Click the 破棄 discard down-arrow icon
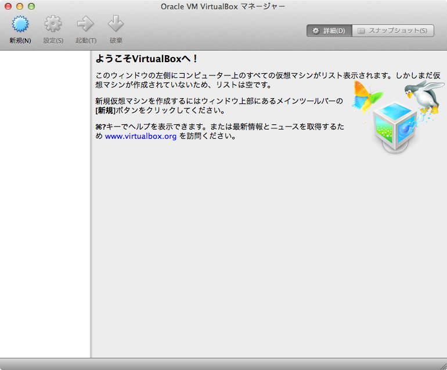Viewport: 447px width, 370px height. point(116,24)
